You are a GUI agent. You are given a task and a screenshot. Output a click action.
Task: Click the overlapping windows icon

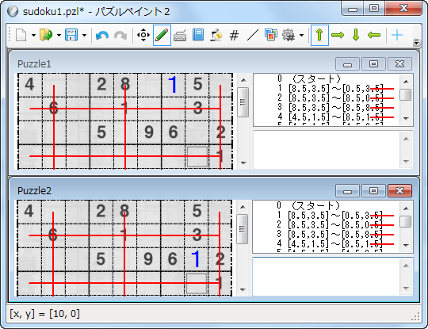tap(271, 35)
